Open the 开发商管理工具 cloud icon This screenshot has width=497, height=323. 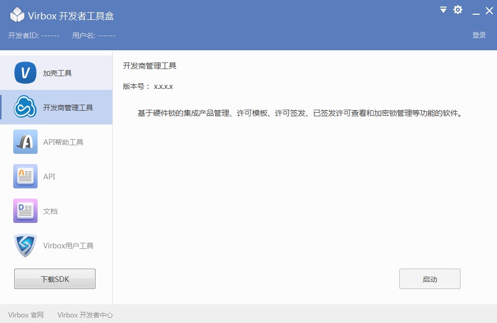[25, 107]
